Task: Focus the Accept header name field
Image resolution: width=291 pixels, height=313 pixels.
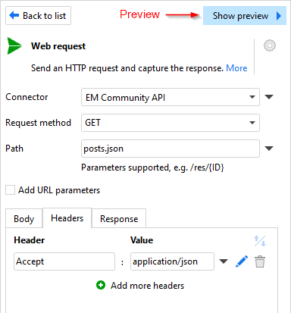Action: tap(64, 261)
